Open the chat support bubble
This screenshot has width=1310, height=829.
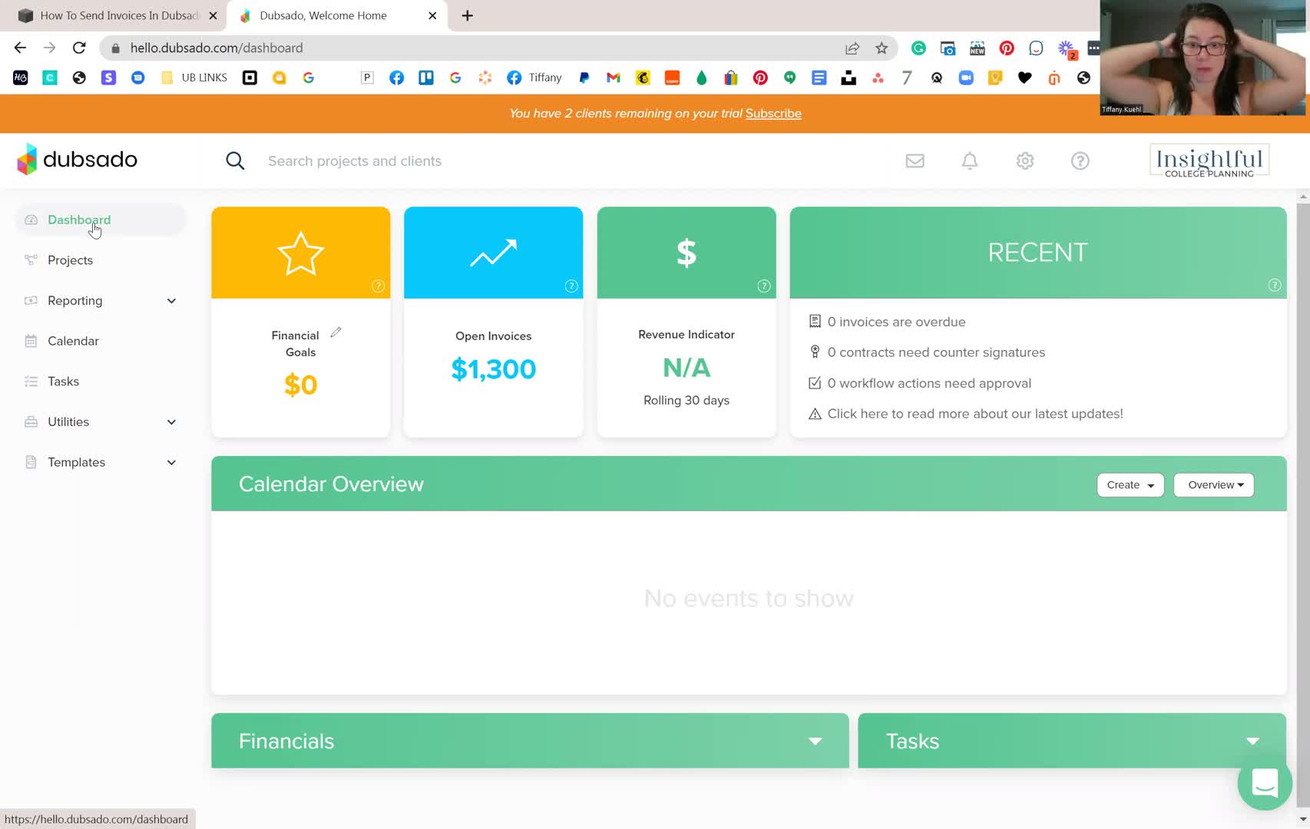[1264, 783]
